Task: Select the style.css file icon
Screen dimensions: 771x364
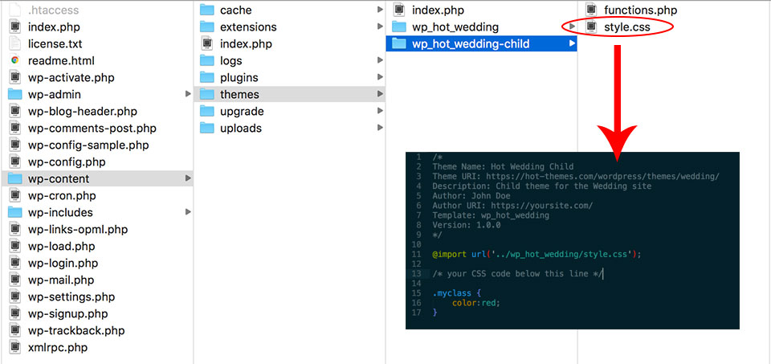Action: pyautogui.click(x=590, y=27)
